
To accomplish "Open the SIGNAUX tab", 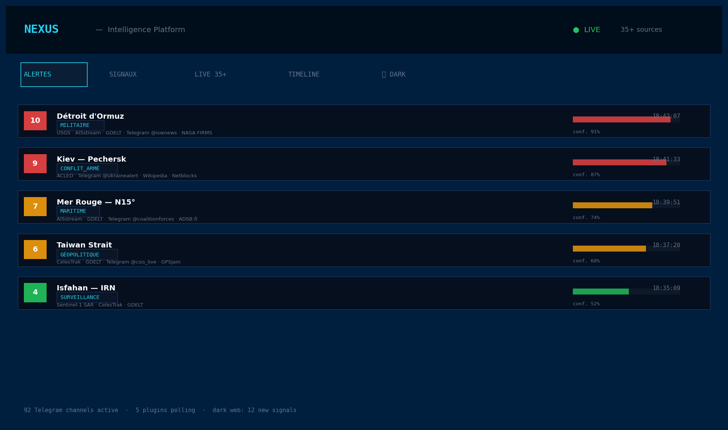I will point(123,75).
